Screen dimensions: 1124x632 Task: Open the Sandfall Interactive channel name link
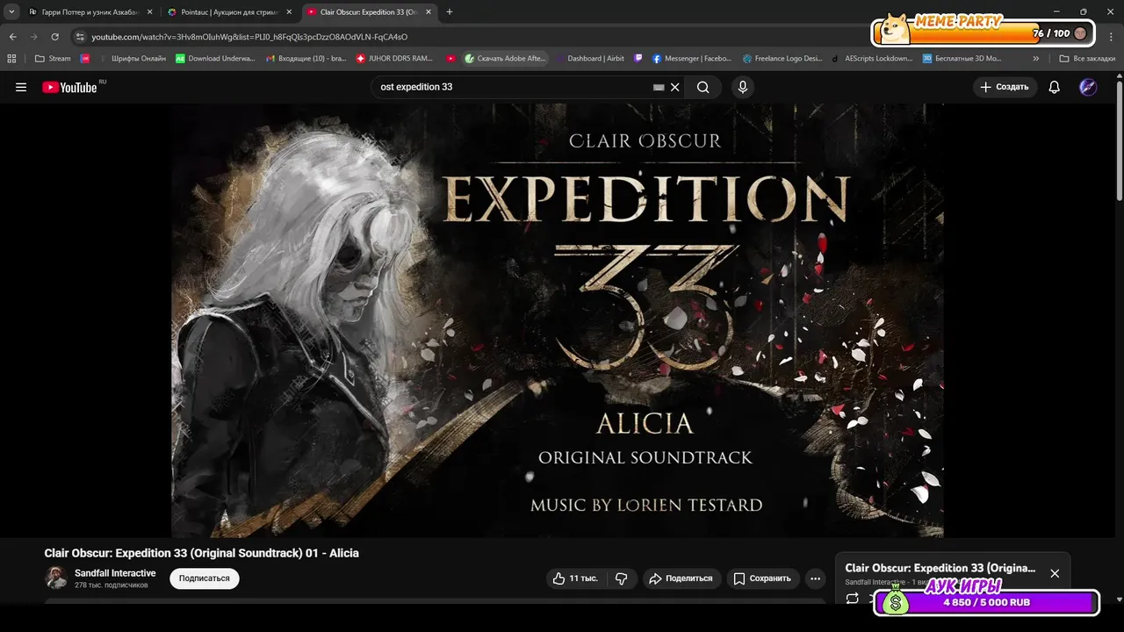coord(115,573)
